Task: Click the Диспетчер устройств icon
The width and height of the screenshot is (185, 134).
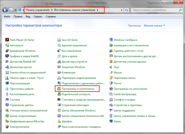Action: coord(59,62)
